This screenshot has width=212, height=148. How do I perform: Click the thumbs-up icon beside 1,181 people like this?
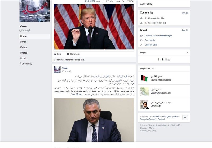pyautogui.click(x=141, y=18)
